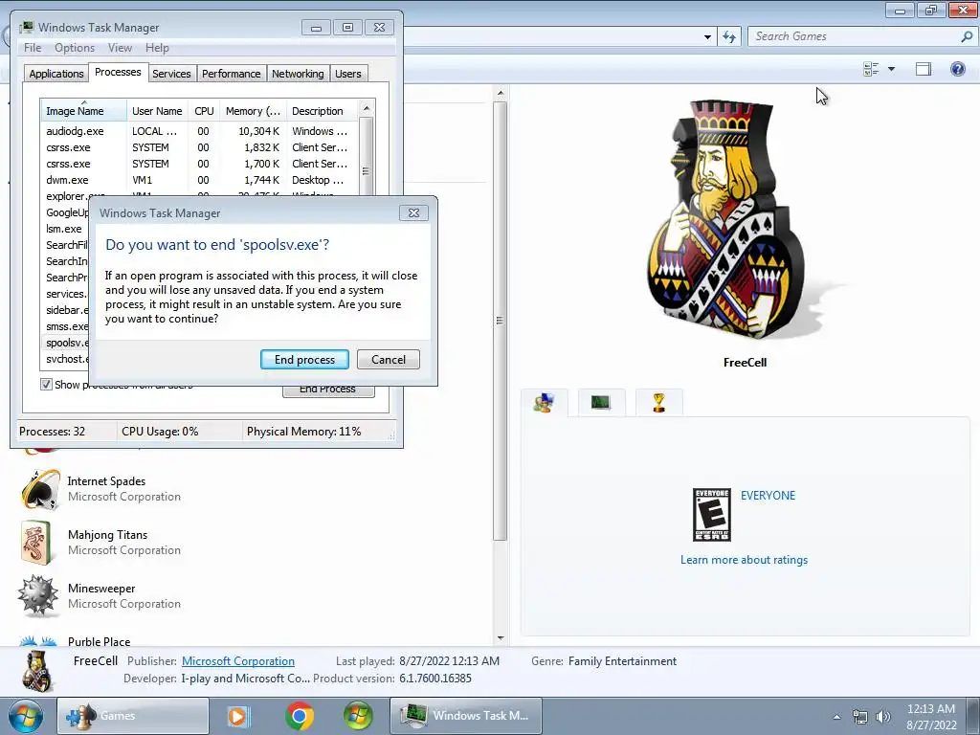The image size is (980, 735).
Task: Switch to the Networking tab
Action: 298,74
